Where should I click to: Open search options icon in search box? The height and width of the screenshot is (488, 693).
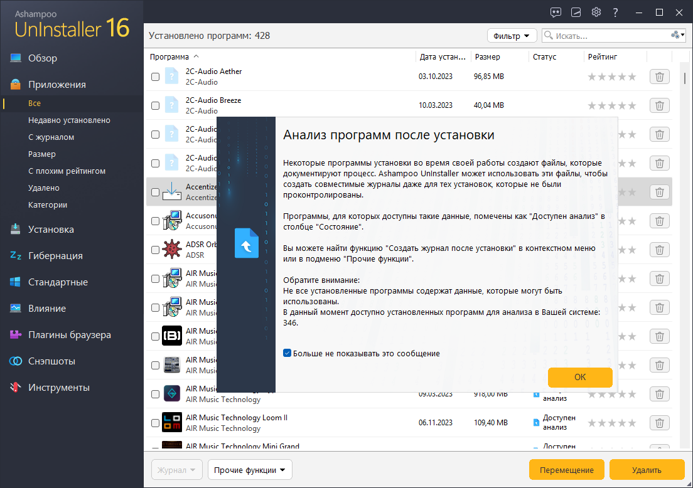[x=677, y=35]
